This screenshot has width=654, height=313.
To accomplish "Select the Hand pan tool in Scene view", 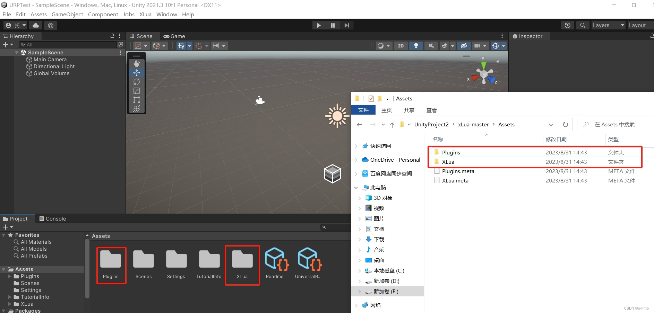I will (136, 63).
